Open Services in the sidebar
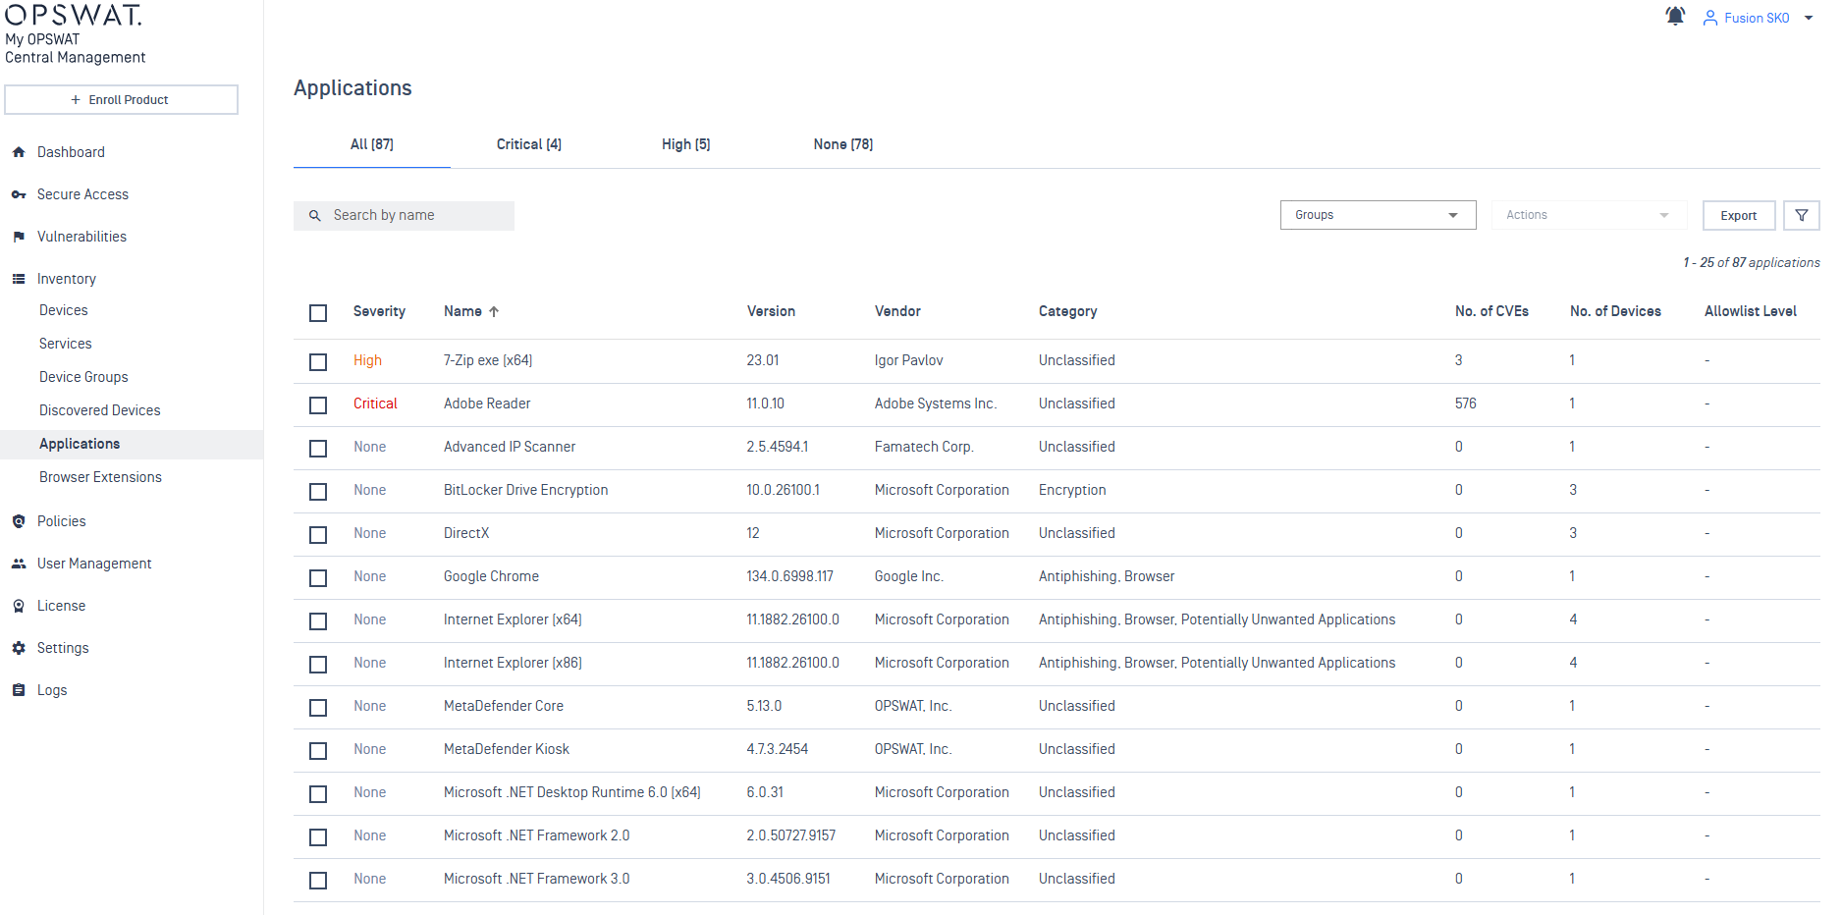This screenshot has height=915, width=1842. click(66, 344)
